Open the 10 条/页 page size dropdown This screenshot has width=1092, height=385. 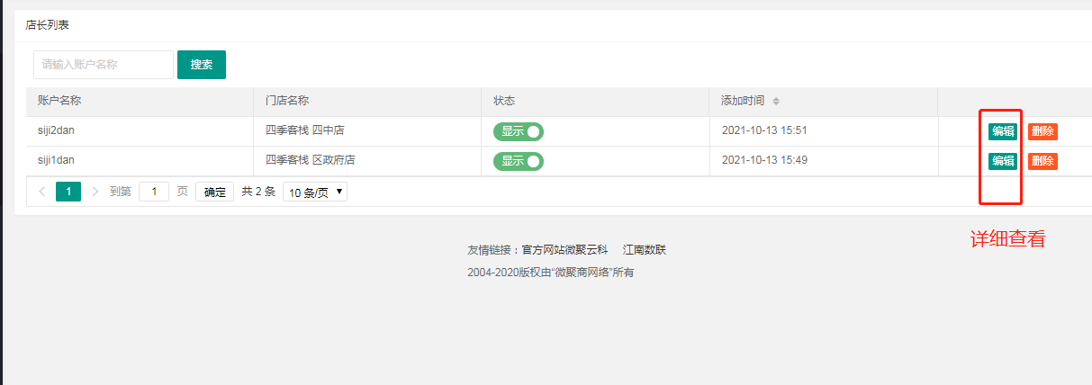coord(315,192)
